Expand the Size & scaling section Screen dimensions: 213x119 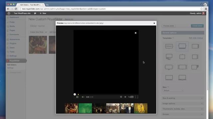pyautogui.click(x=183, y=98)
